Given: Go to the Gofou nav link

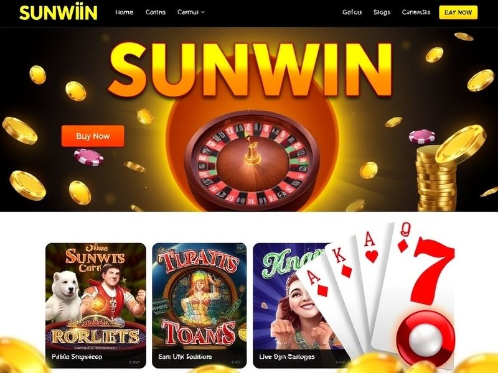Looking at the screenshot, I should point(352,12).
